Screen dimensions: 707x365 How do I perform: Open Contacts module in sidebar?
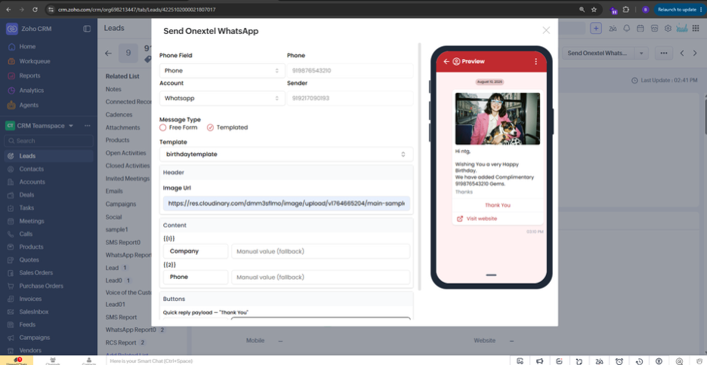pyautogui.click(x=31, y=169)
